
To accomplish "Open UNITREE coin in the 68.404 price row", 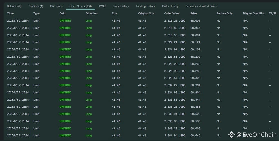I will 65,92.
